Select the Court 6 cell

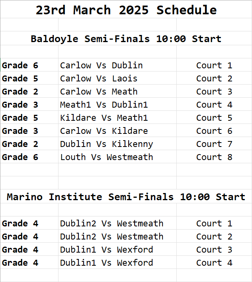(214, 131)
